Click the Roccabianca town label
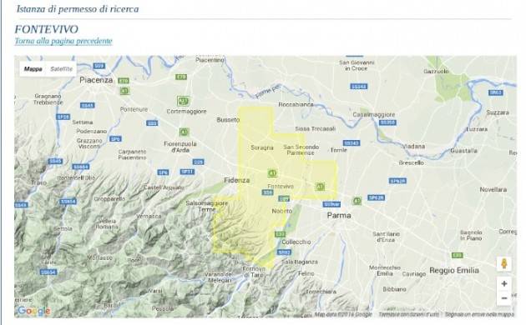This screenshot has width=526, height=325. [x=296, y=104]
